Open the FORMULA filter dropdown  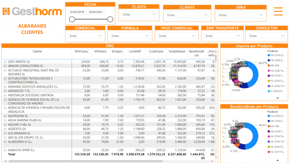pyautogui.click(x=130, y=36)
